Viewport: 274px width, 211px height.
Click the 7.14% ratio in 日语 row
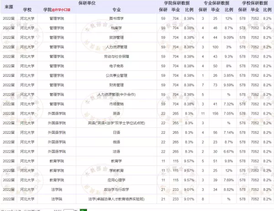229,133
